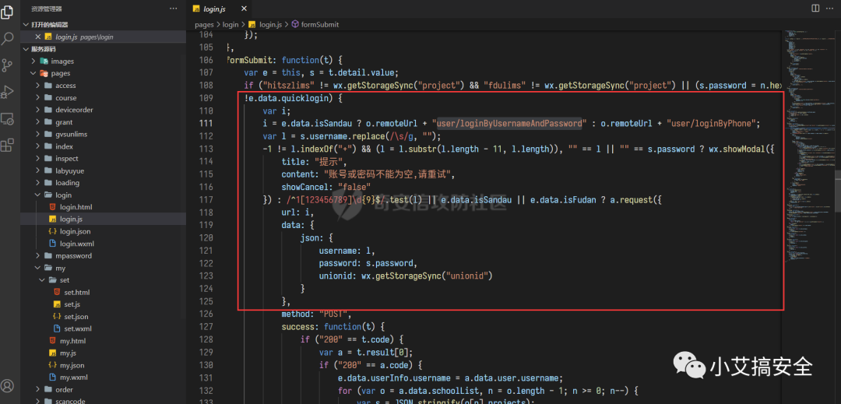The width and height of the screenshot is (841, 404).
Task: Open set.html file
Action: pyautogui.click(x=76, y=292)
